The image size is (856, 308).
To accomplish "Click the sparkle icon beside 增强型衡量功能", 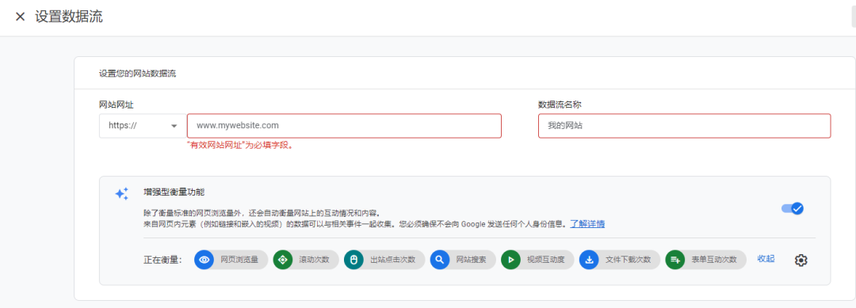I will [122, 193].
